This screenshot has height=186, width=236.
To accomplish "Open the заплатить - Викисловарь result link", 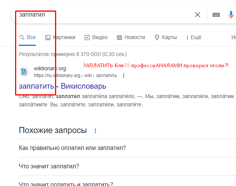I will point(63,86).
